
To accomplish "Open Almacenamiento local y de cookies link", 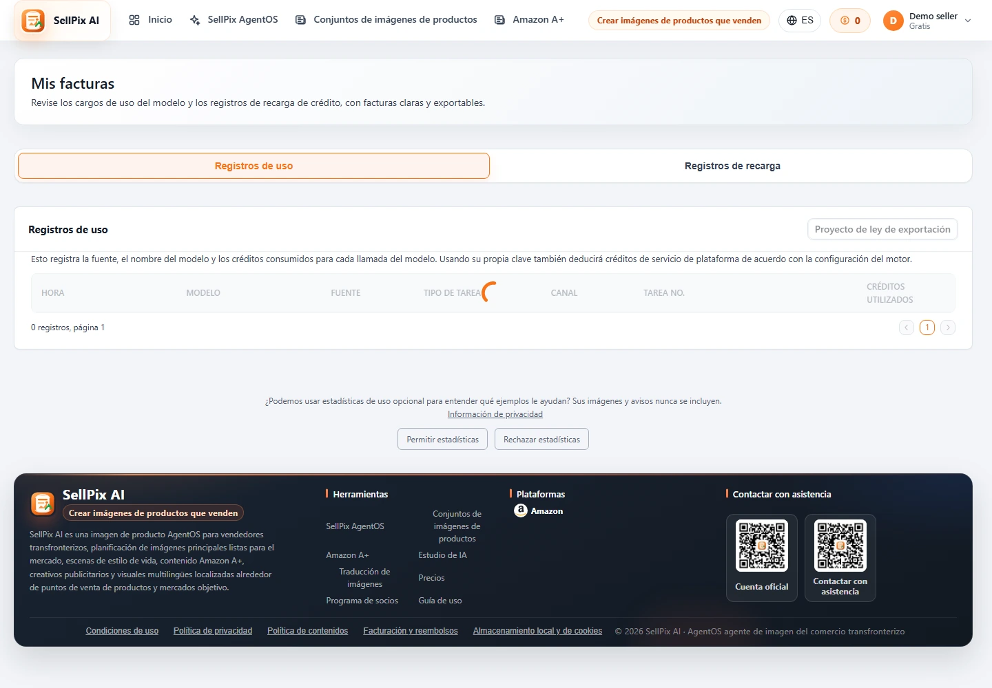I will [537, 631].
